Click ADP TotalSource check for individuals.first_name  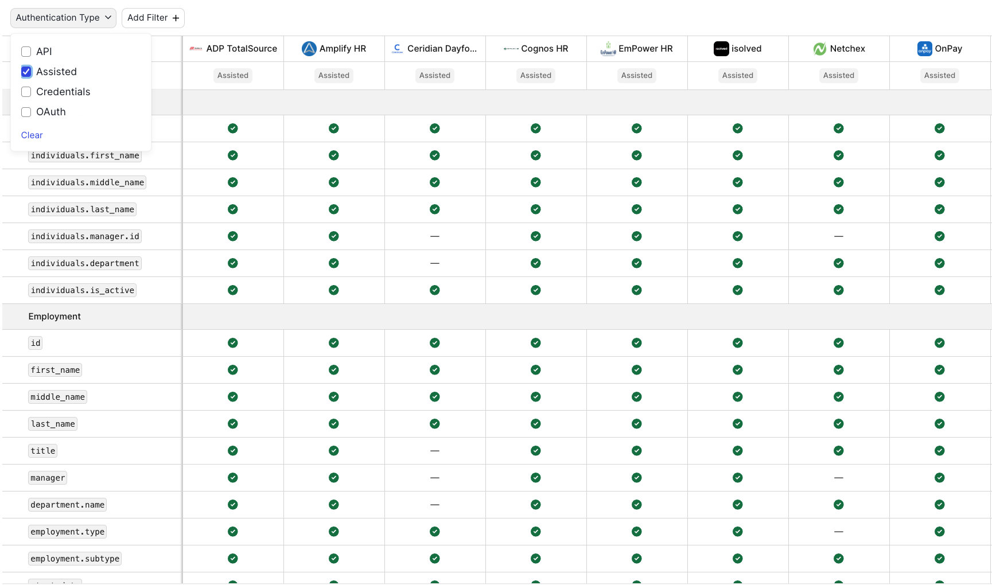click(233, 155)
